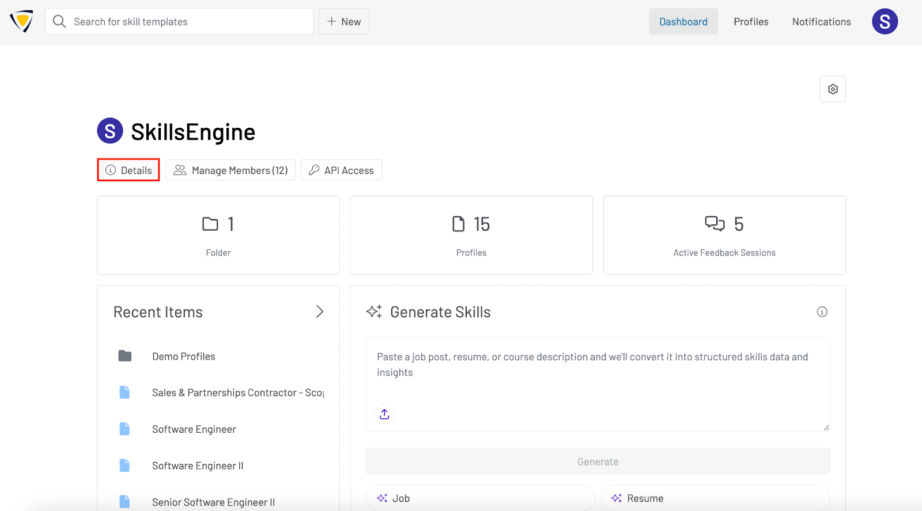This screenshot has width=922, height=511.
Task: Select the Job sample option
Action: point(480,498)
